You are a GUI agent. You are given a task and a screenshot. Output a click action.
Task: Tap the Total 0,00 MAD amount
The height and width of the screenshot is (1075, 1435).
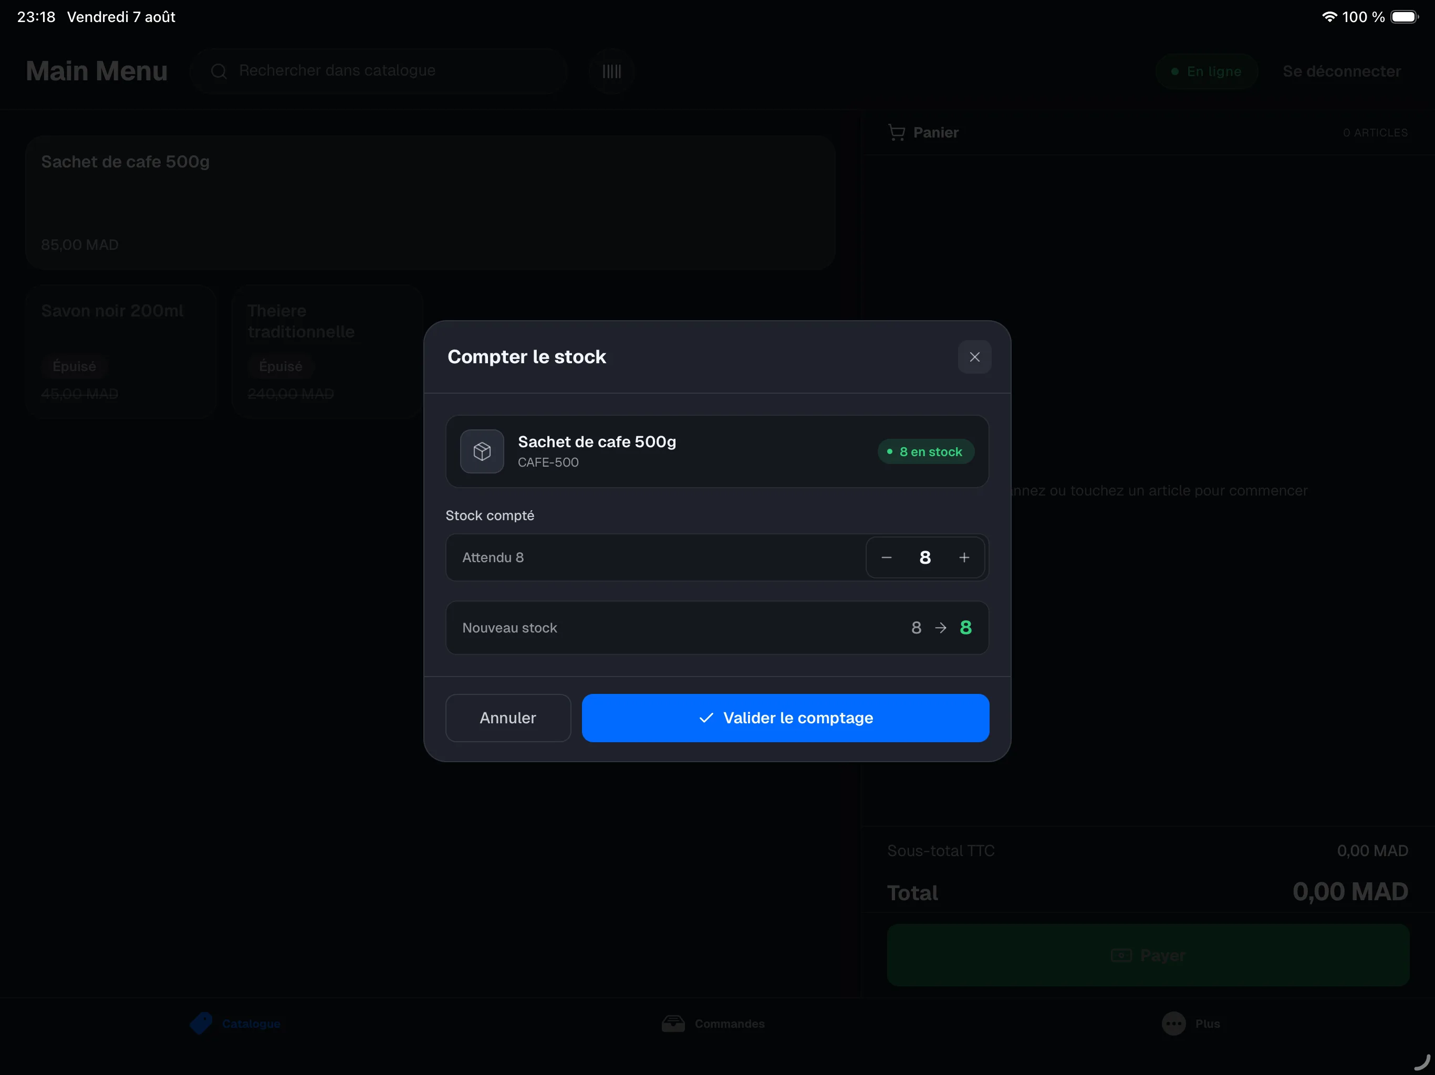pyautogui.click(x=1350, y=892)
